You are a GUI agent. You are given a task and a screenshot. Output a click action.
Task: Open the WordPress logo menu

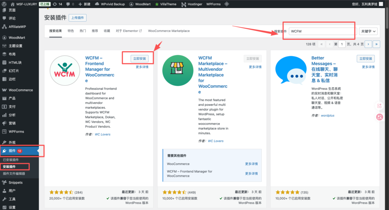point(4,4)
